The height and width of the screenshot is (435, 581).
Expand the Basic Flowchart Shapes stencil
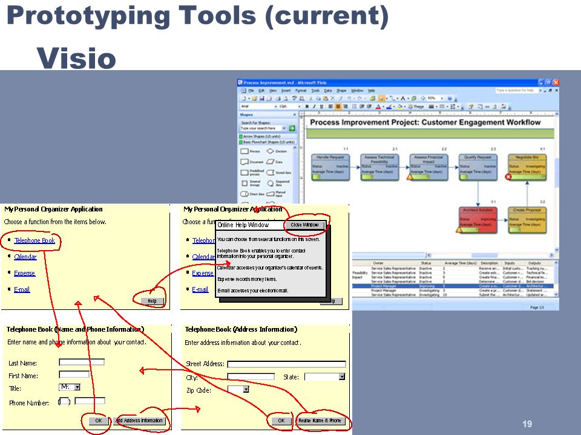pyautogui.click(x=267, y=142)
